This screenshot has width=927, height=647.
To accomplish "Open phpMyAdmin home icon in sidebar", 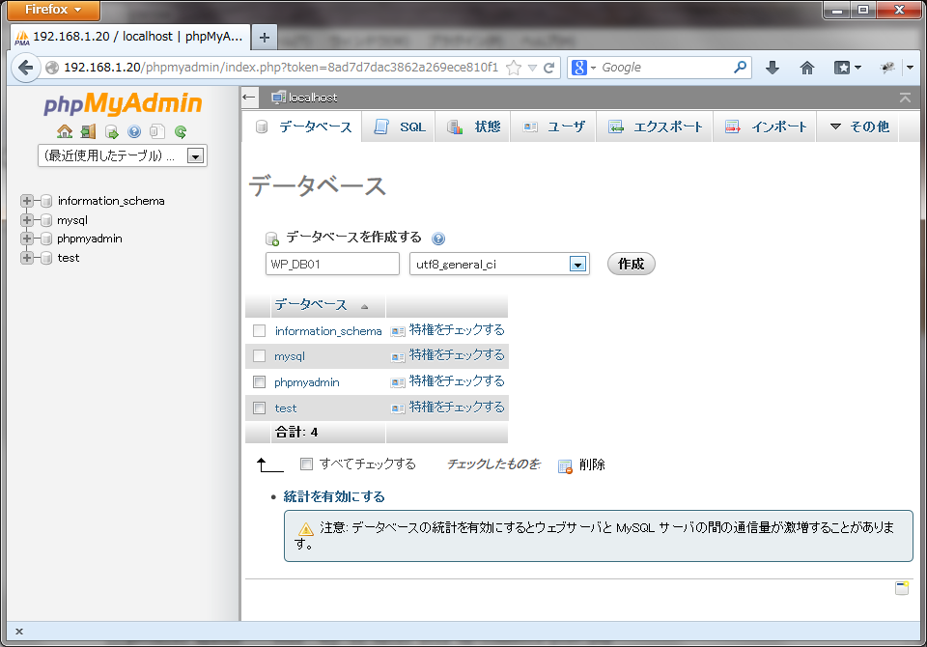I will pos(65,131).
